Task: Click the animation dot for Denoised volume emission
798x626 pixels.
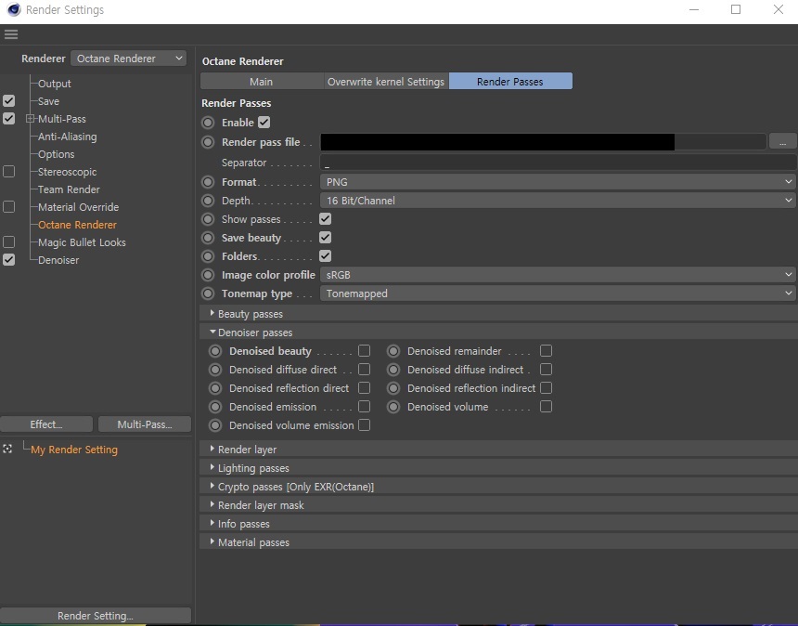Action: click(x=215, y=425)
